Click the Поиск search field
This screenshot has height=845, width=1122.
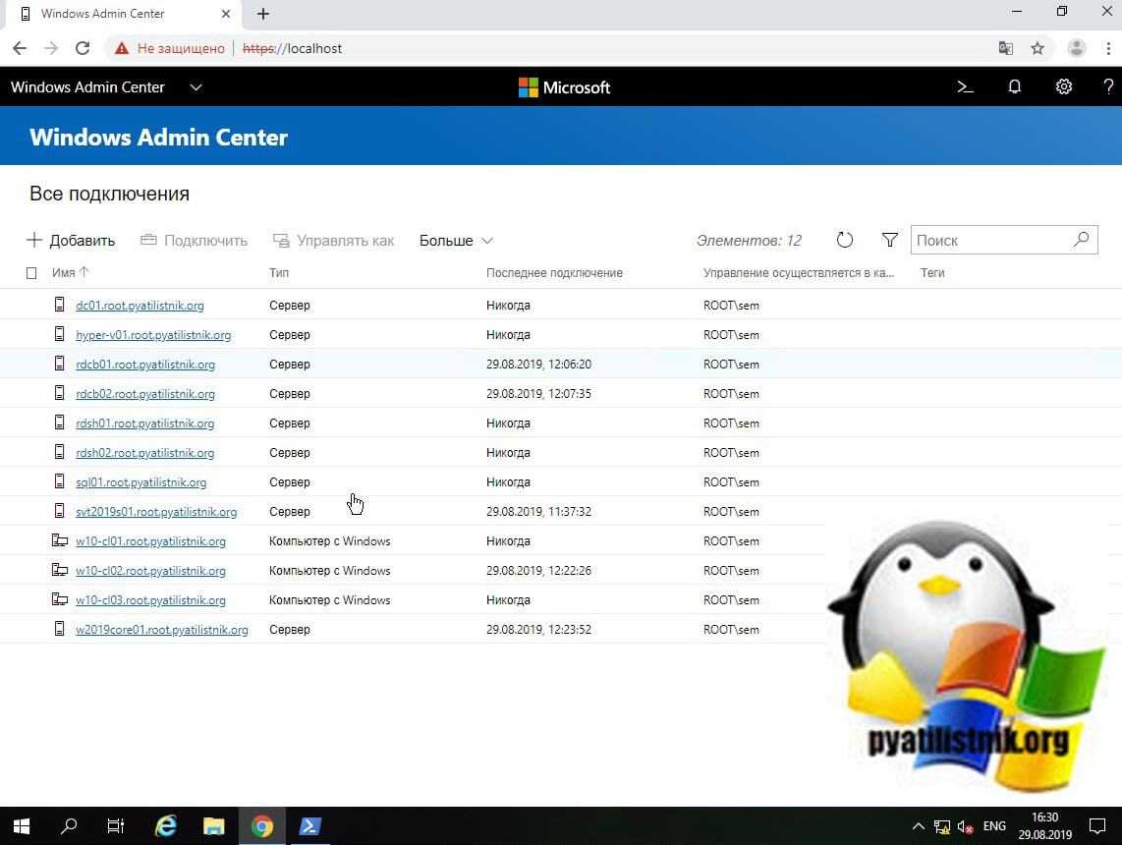[990, 241]
